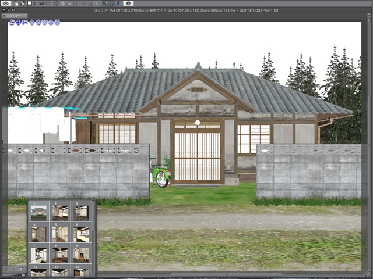Switch to the コミック* document tab
This screenshot has height=279, width=373.
[x=15, y=16]
